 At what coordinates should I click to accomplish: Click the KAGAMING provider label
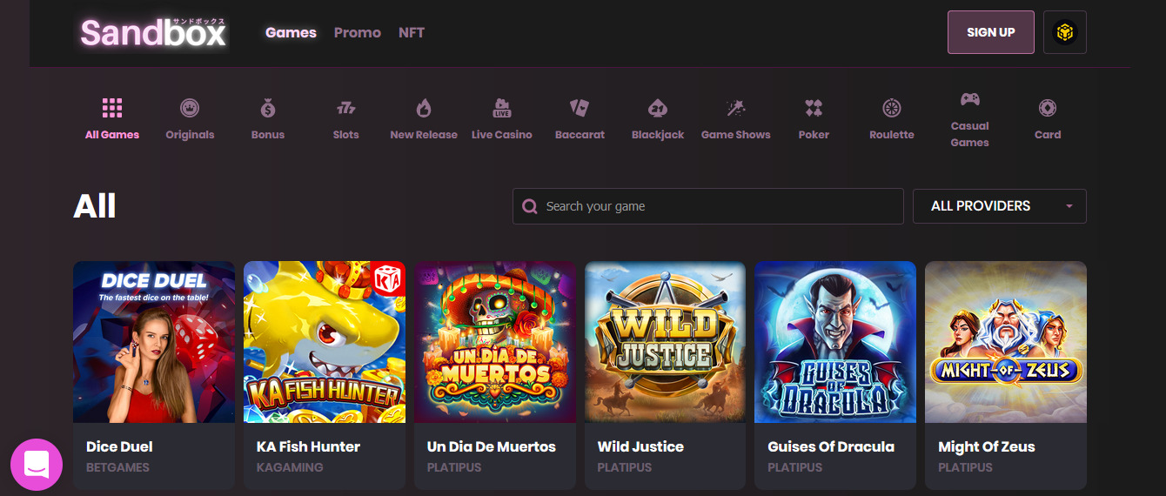290,467
